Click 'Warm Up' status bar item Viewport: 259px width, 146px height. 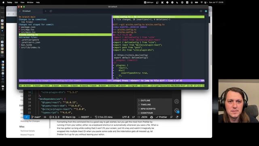click(x=69, y=117)
